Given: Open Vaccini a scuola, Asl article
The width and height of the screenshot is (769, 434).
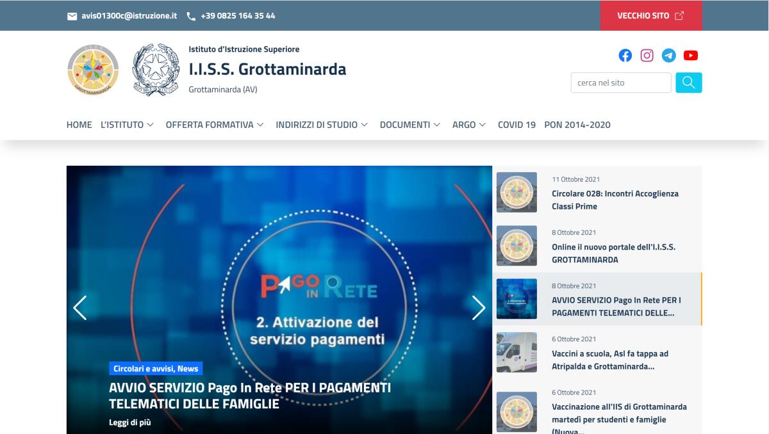Looking at the screenshot, I should [x=610, y=360].
